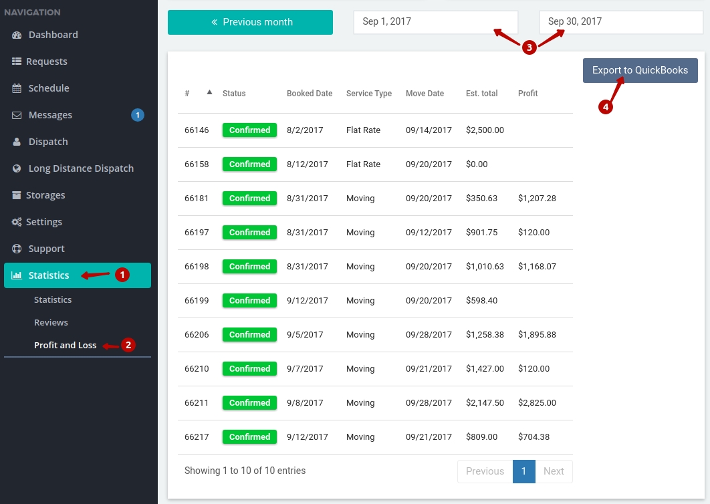Sort by Service Type column header
Screen dimensions: 710x504
click(369, 94)
